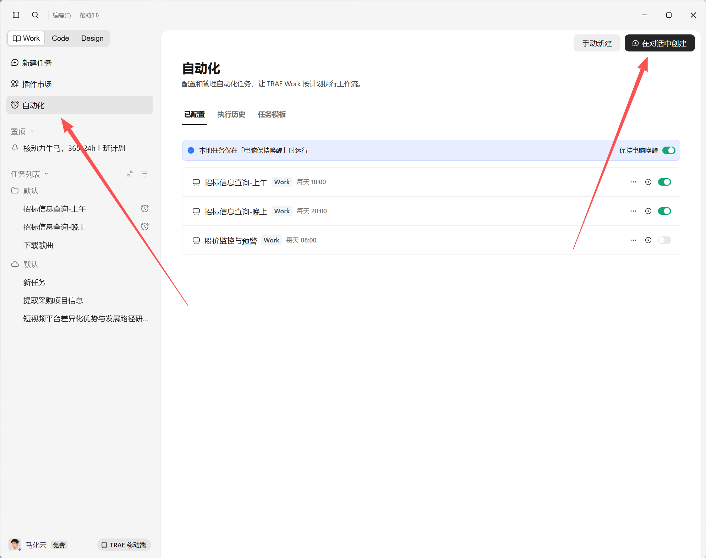The image size is (706, 558).
Task: Switch to Design mode
Action: tap(92, 38)
